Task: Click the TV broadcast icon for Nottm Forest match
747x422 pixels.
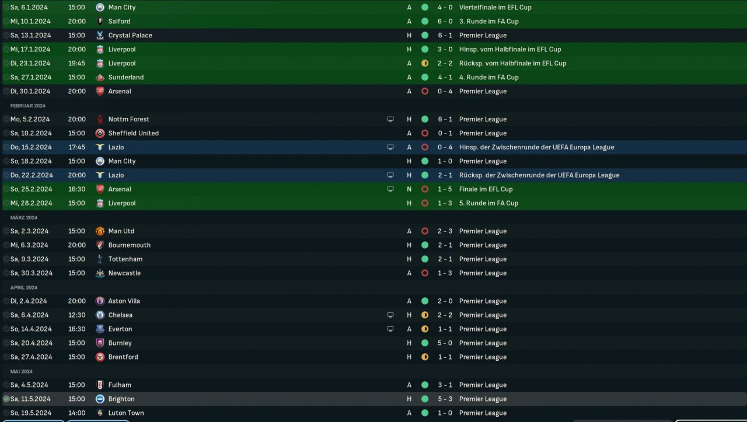Action: 390,119
